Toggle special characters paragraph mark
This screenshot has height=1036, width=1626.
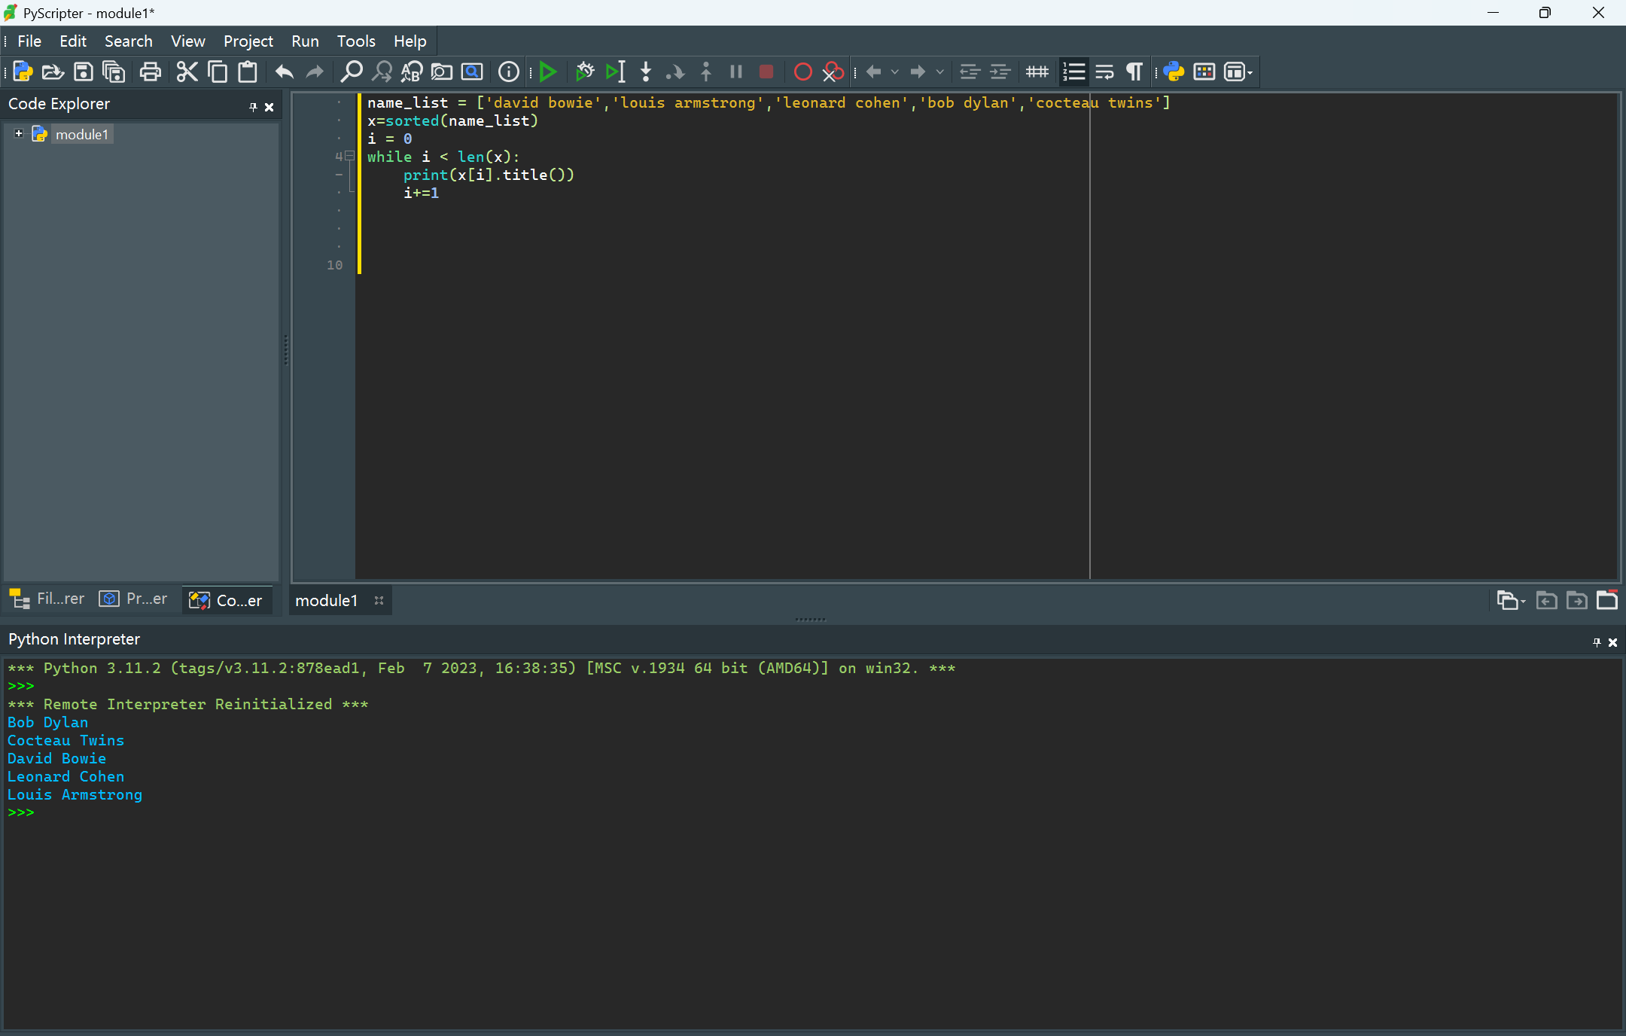click(x=1134, y=72)
